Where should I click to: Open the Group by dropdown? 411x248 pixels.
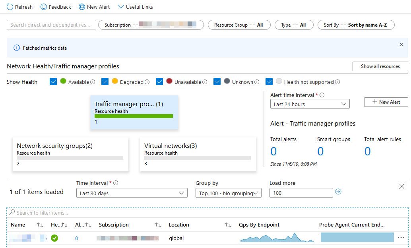[228, 193]
